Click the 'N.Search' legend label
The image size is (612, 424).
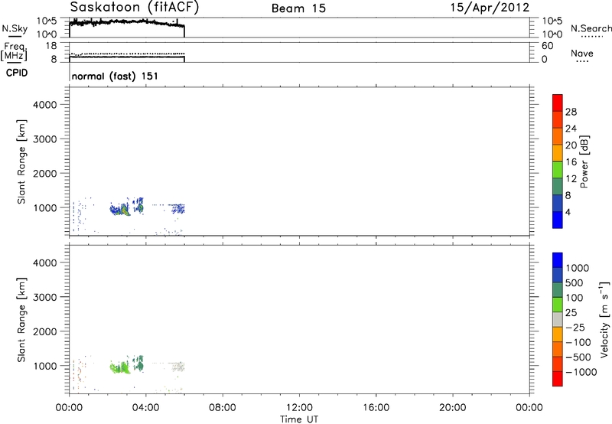click(591, 28)
